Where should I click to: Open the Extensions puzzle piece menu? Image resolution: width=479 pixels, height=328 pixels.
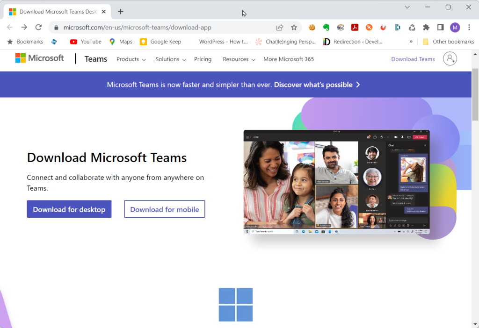coord(426,28)
